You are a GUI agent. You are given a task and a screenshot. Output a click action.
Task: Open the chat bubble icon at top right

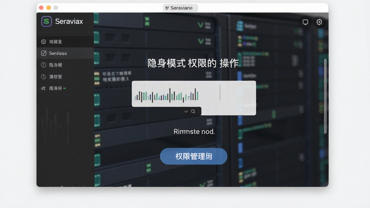click(x=305, y=22)
